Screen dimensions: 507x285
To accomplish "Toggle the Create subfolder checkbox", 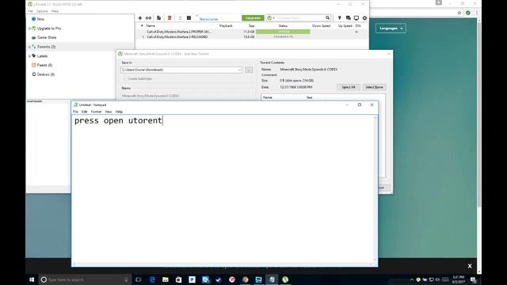I will tap(124, 78).
